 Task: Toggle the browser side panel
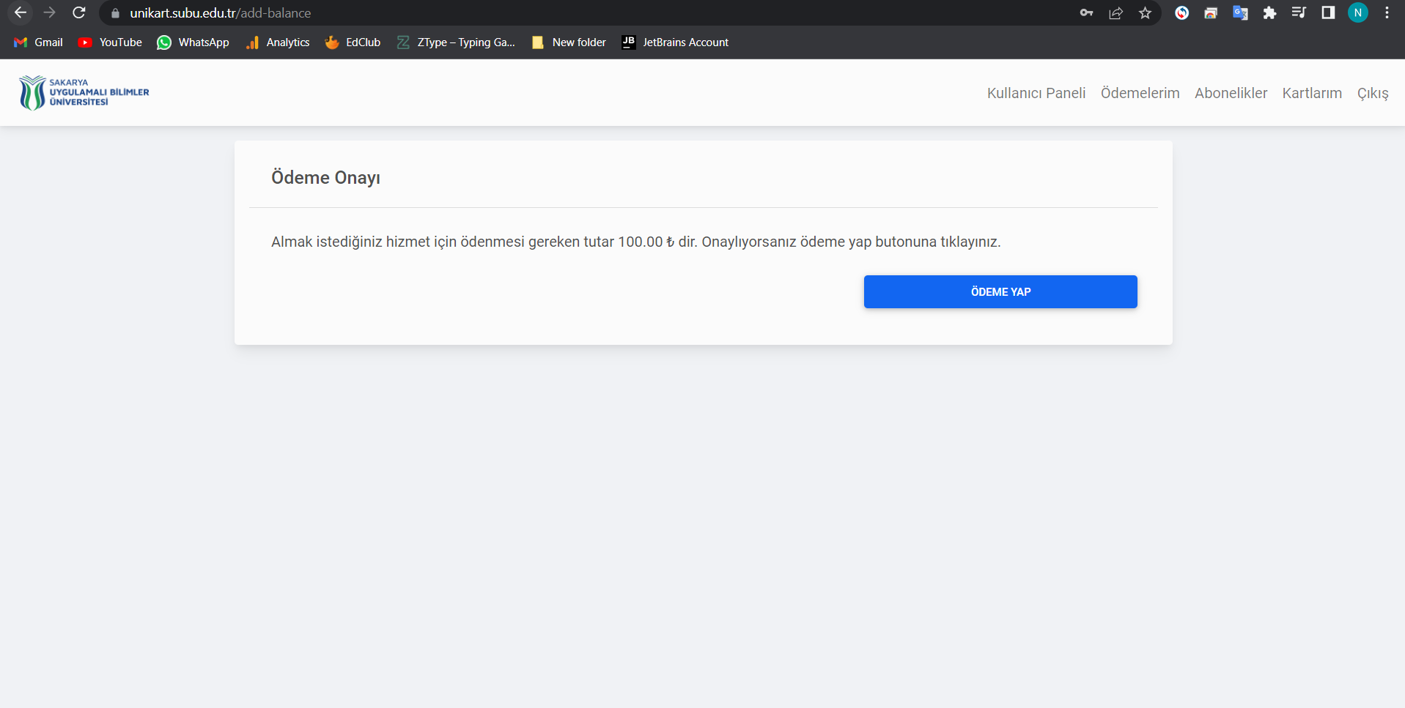(1328, 13)
